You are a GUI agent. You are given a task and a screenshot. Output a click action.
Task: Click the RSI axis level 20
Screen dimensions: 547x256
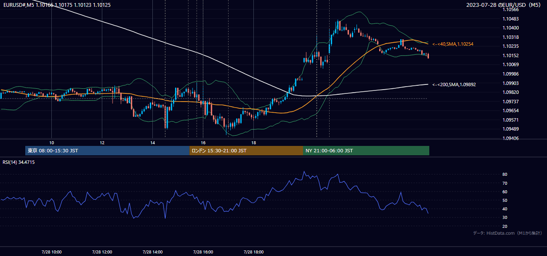click(505, 226)
